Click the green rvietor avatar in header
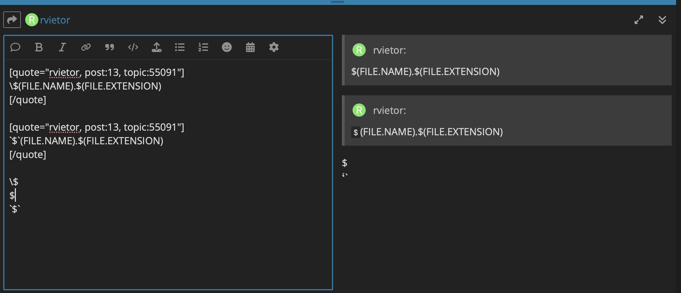Screen dimensions: 681x293 32,20
